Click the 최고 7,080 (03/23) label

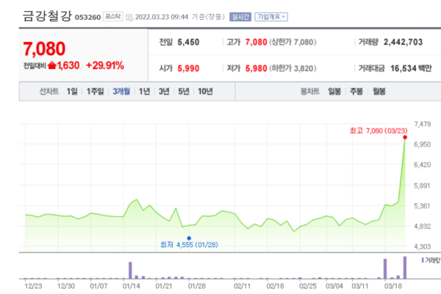click(x=379, y=131)
